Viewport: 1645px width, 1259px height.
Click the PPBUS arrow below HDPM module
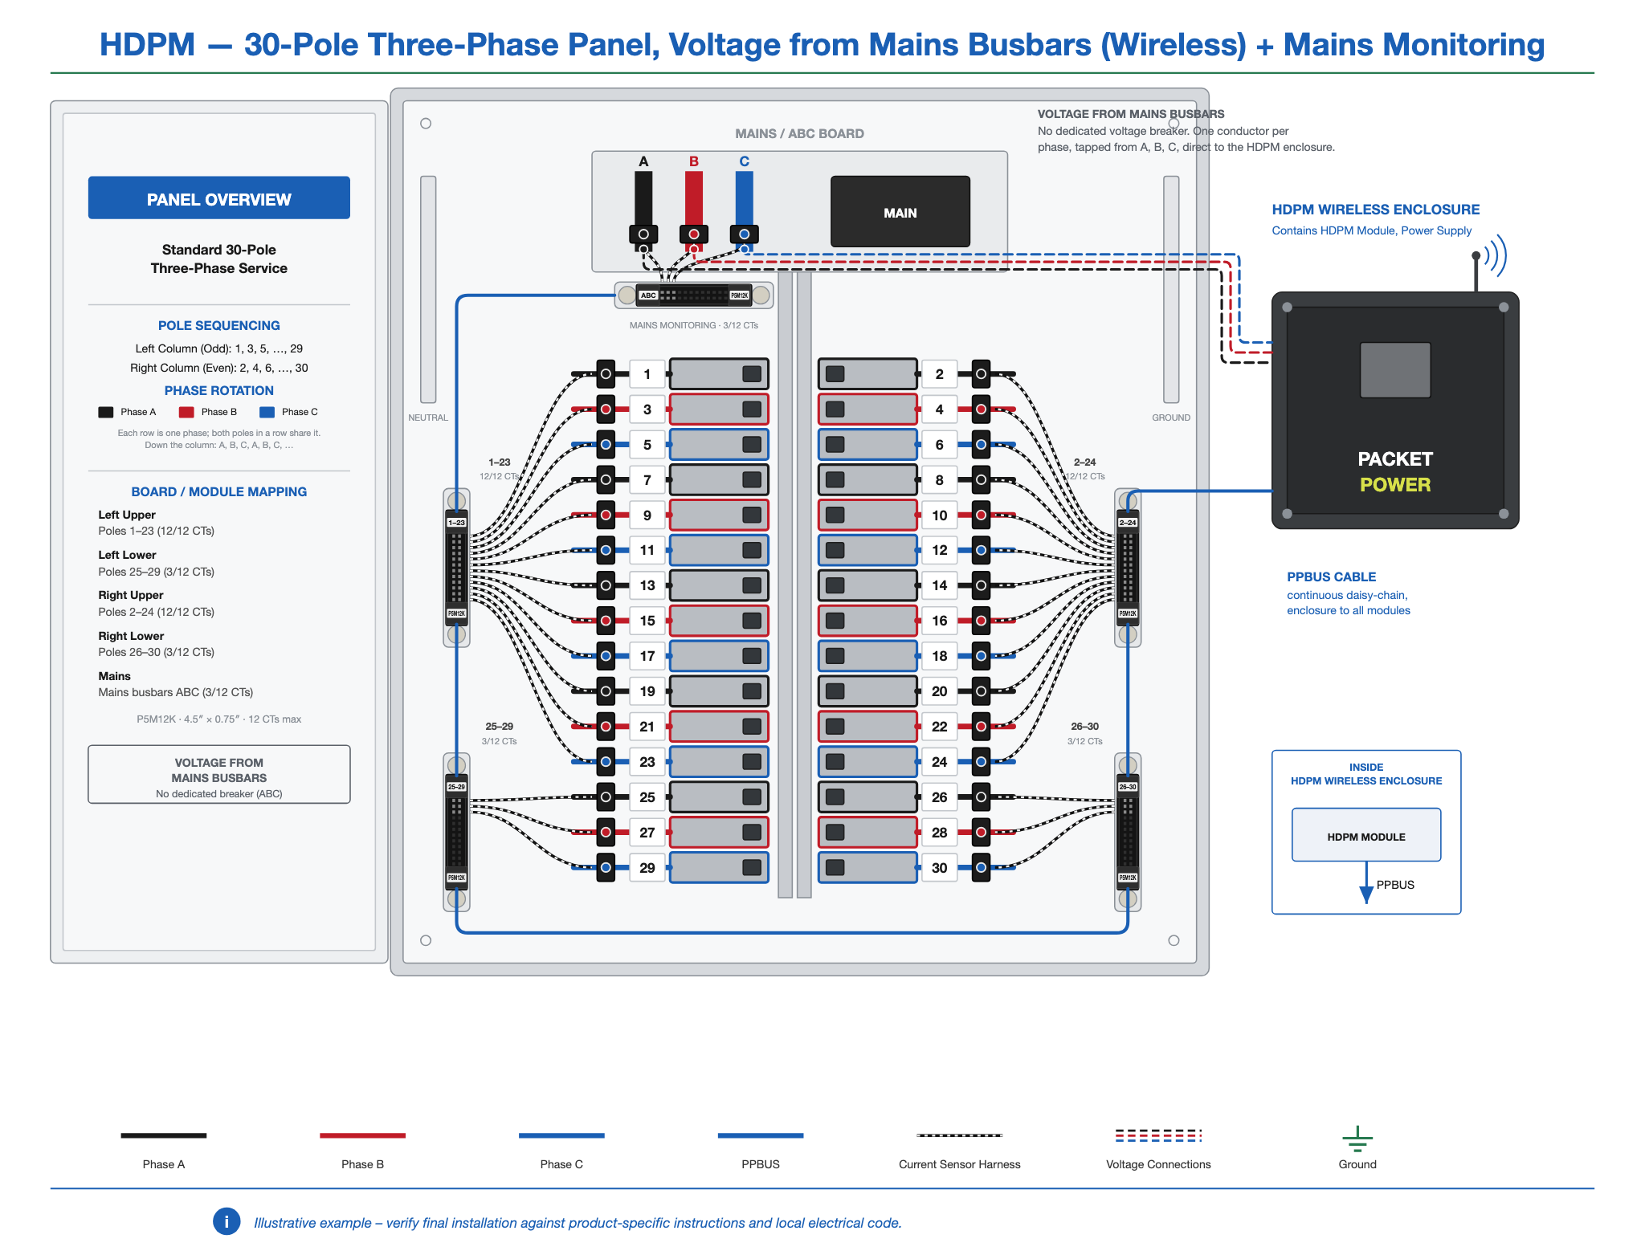pyautogui.click(x=1365, y=883)
